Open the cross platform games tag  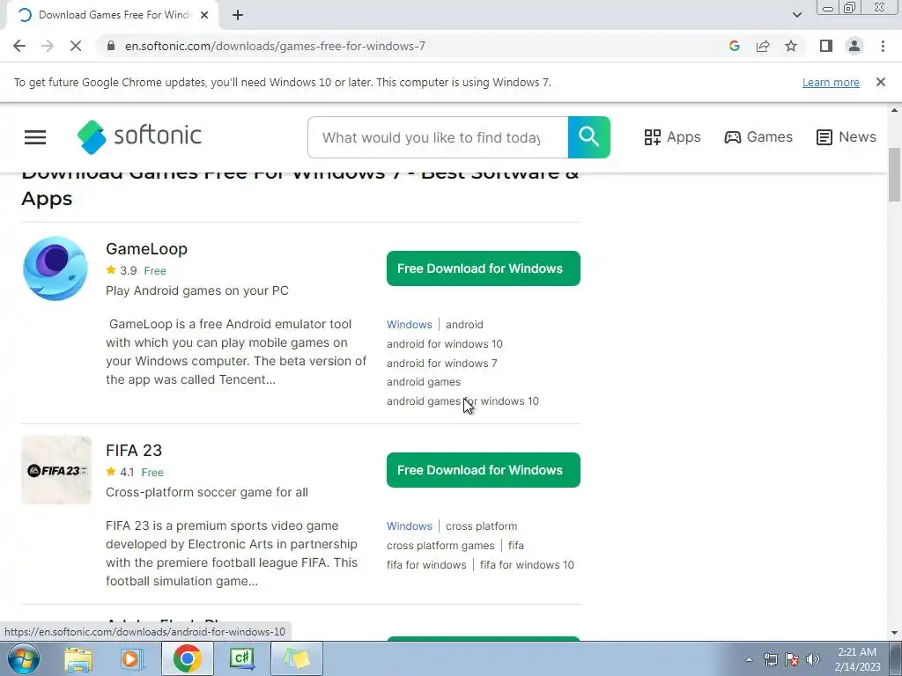pyautogui.click(x=440, y=546)
